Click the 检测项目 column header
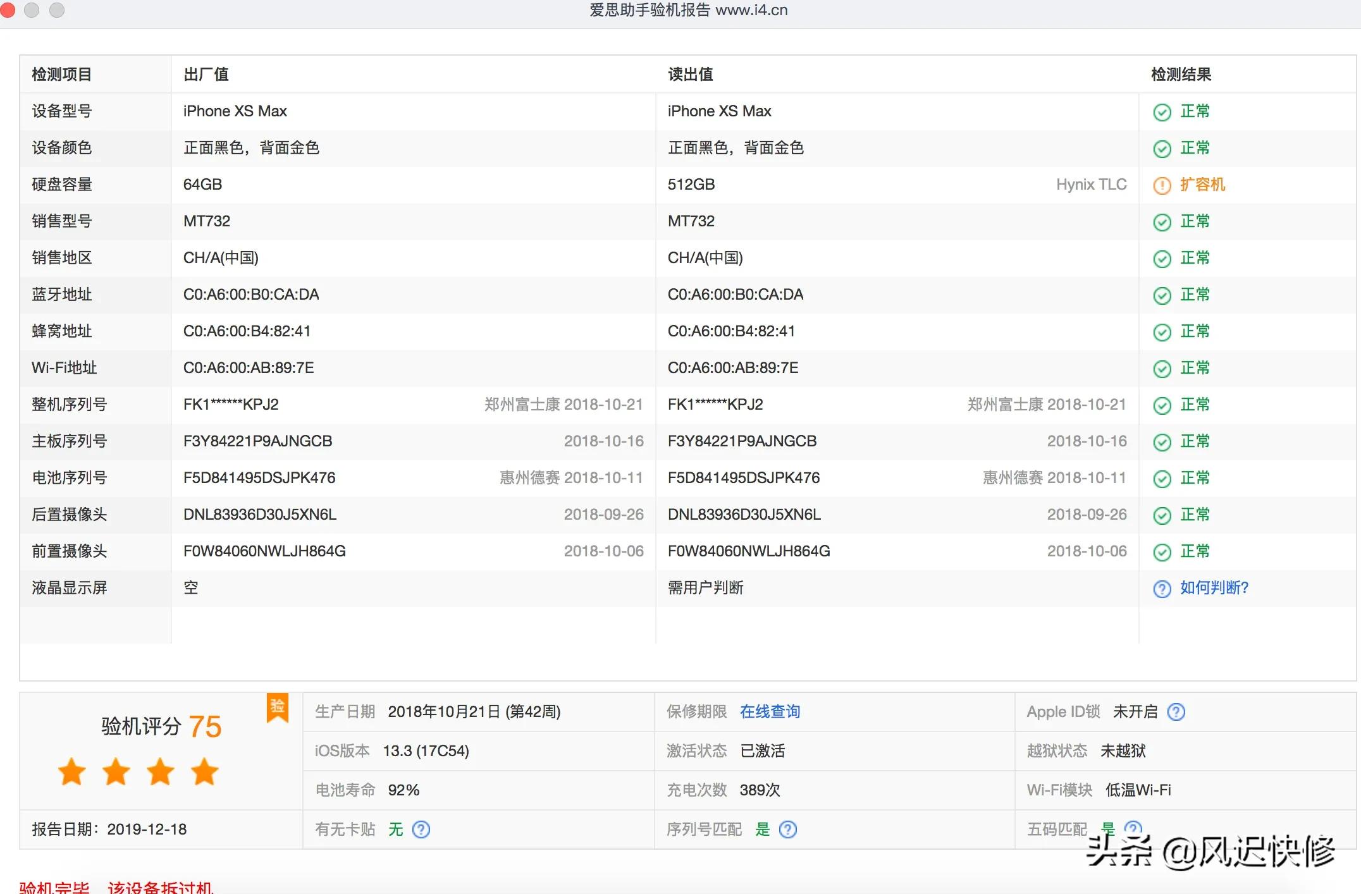 [x=61, y=75]
